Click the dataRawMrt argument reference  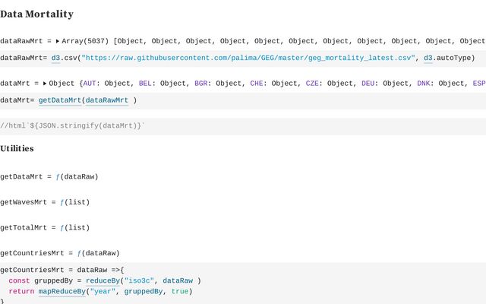[x=106, y=100]
